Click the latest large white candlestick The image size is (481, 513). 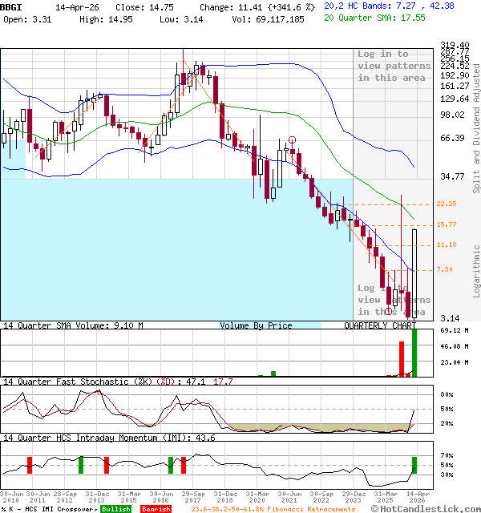(x=414, y=273)
